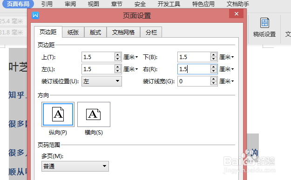Click the 31.8 毫米 margin field in ribbon
291x180 pixels.
(x=13, y=33)
